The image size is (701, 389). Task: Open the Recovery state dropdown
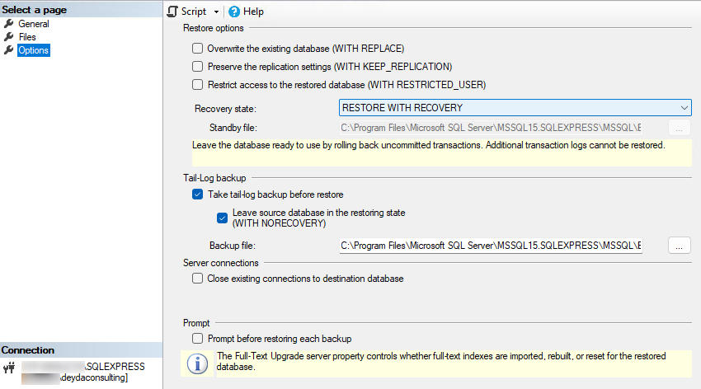pyautogui.click(x=515, y=108)
